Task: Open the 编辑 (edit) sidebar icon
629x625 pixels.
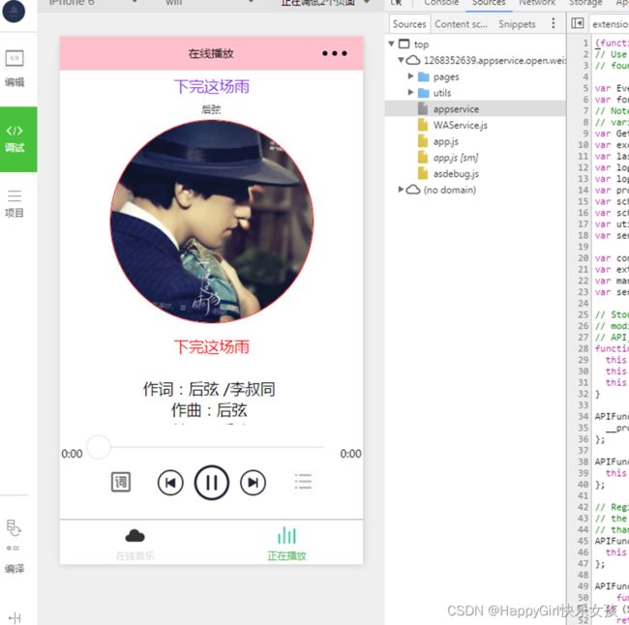Action: 15,68
